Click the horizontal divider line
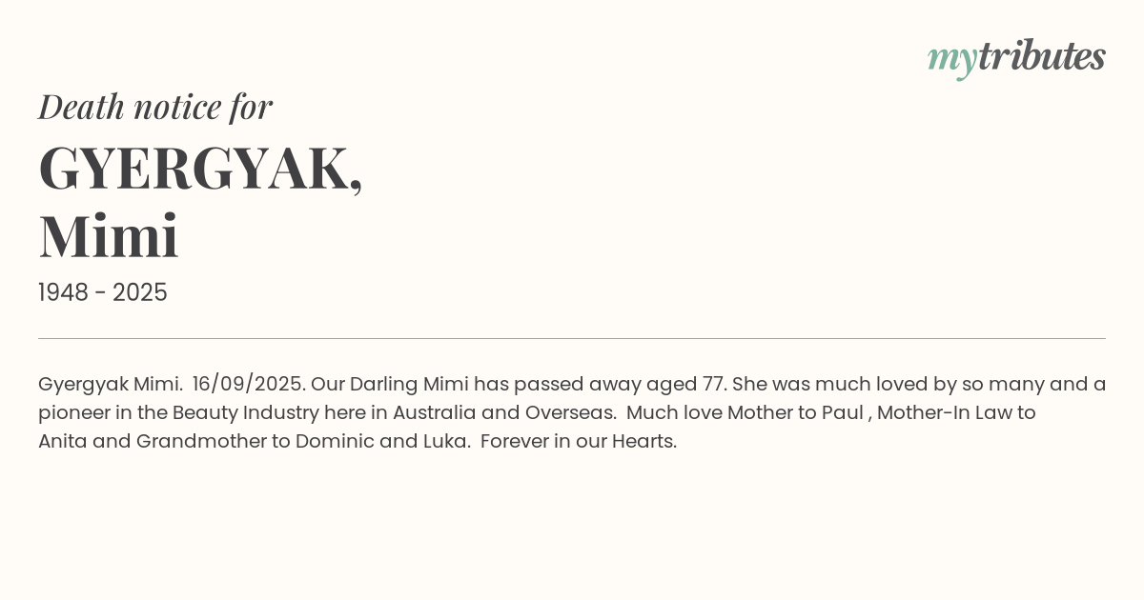Image resolution: width=1144 pixels, height=600 pixels. coord(572,338)
